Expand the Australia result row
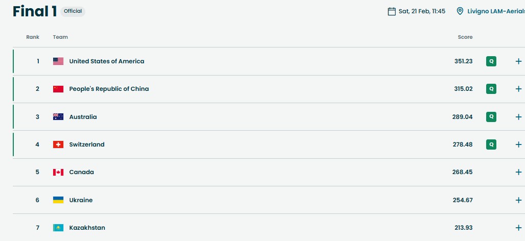 pyautogui.click(x=518, y=117)
